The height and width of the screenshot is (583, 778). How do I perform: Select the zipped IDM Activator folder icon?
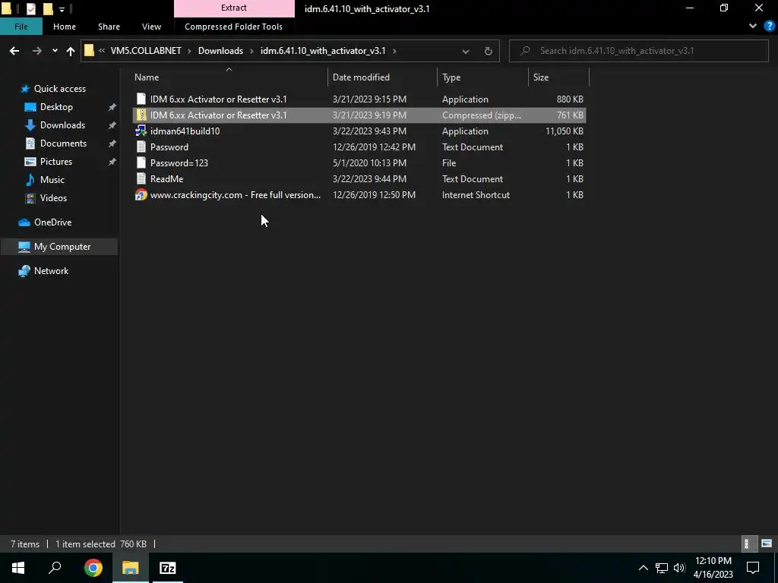coord(141,115)
